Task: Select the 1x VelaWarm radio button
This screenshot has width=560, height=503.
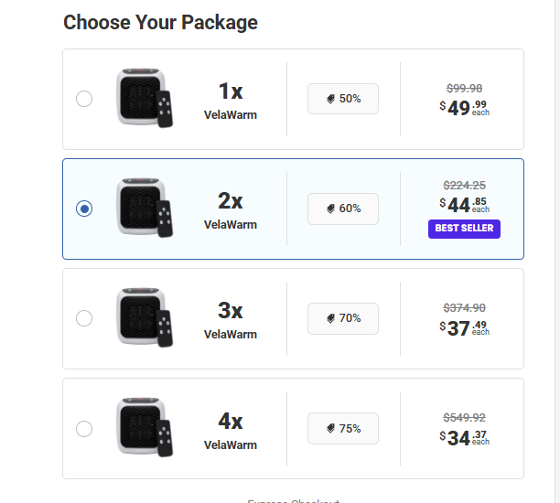Action: click(x=84, y=99)
